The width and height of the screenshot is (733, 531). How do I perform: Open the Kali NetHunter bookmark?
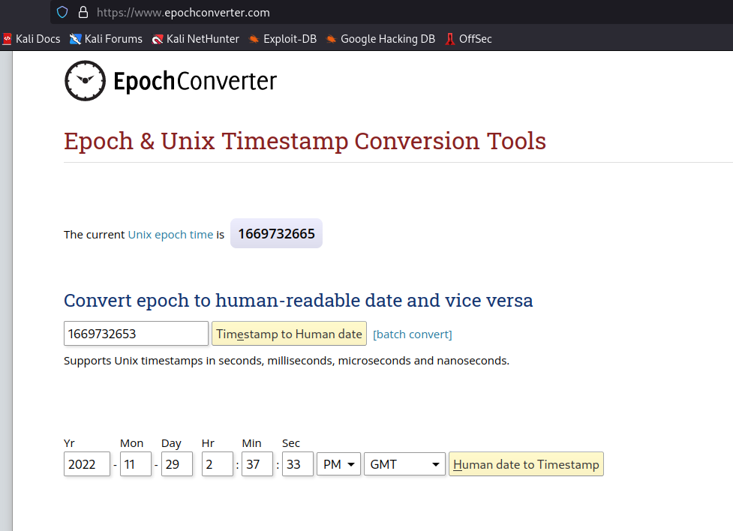(x=195, y=39)
